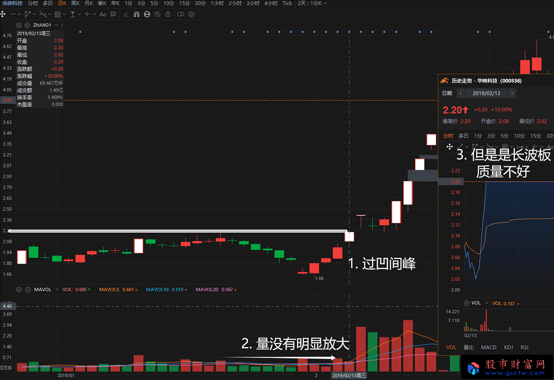Select 10分 tab in 历史走势 panel
The width and height of the screenshot is (554, 380).
point(519,136)
